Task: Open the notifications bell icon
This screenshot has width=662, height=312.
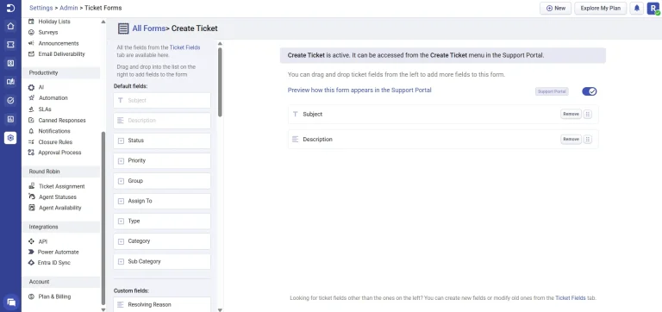Action: pyautogui.click(x=637, y=8)
